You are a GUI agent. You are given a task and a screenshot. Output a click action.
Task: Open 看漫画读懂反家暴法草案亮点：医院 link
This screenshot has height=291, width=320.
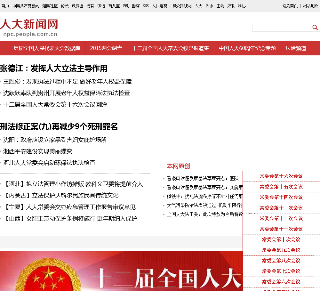click(204, 179)
